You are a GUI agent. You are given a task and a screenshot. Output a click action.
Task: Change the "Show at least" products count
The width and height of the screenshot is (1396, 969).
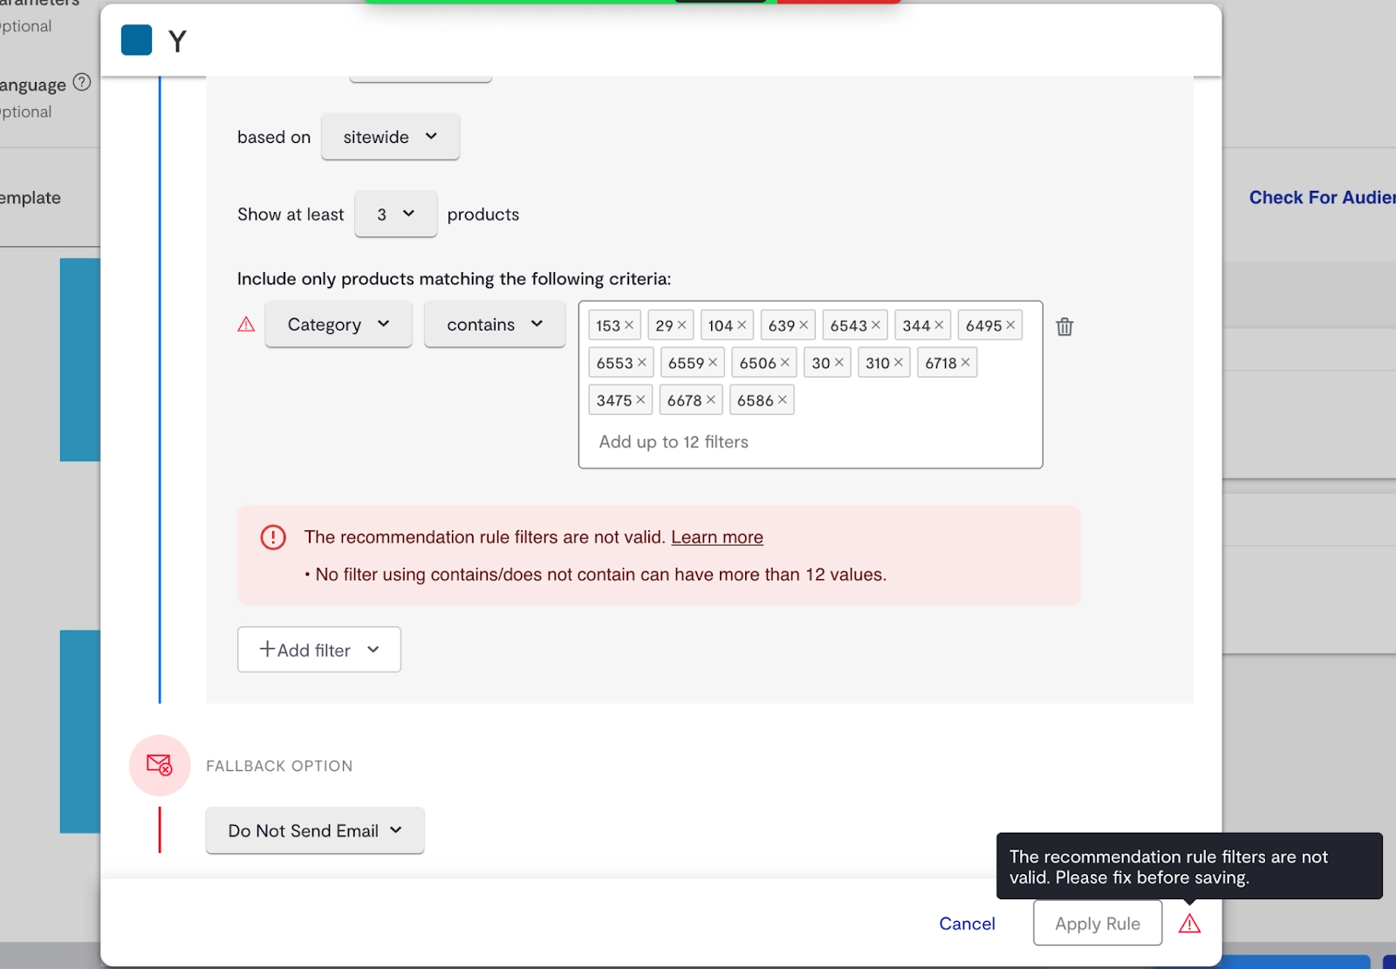coord(395,214)
